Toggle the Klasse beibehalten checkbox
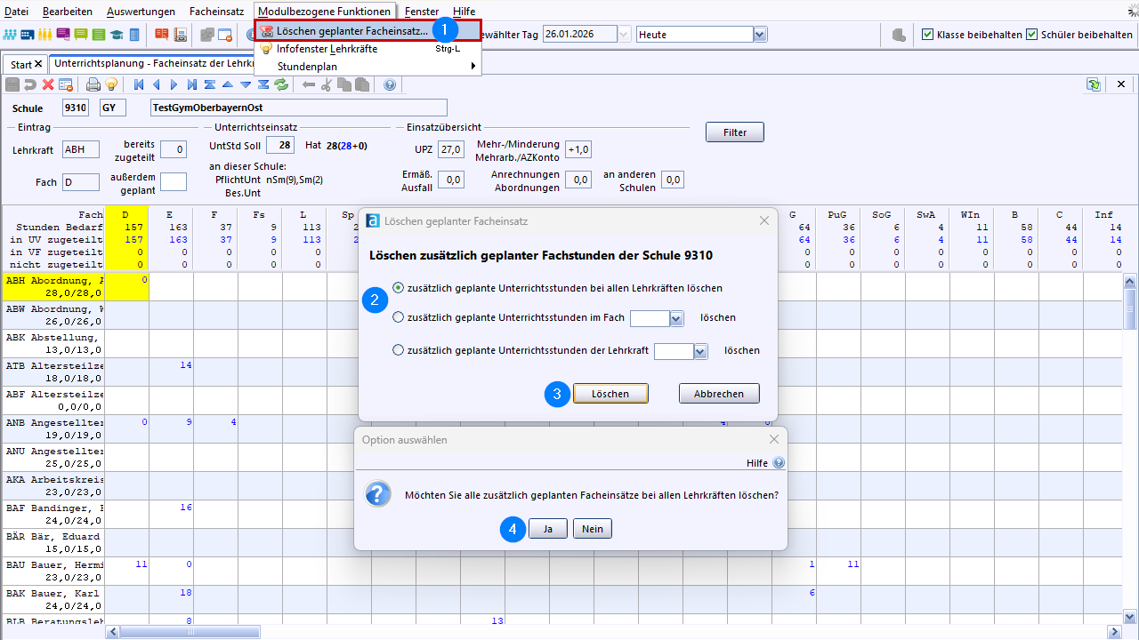This screenshot has width=1139, height=640. tap(928, 35)
